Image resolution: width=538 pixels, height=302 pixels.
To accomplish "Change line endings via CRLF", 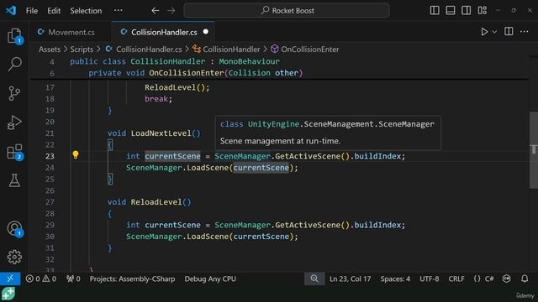I will (x=456, y=279).
